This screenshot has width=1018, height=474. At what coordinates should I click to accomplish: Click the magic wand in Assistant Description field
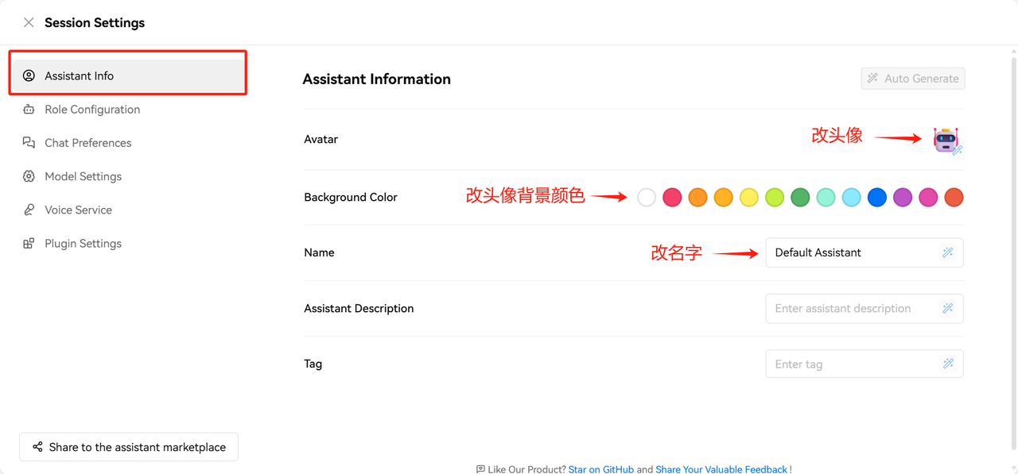coord(947,308)
